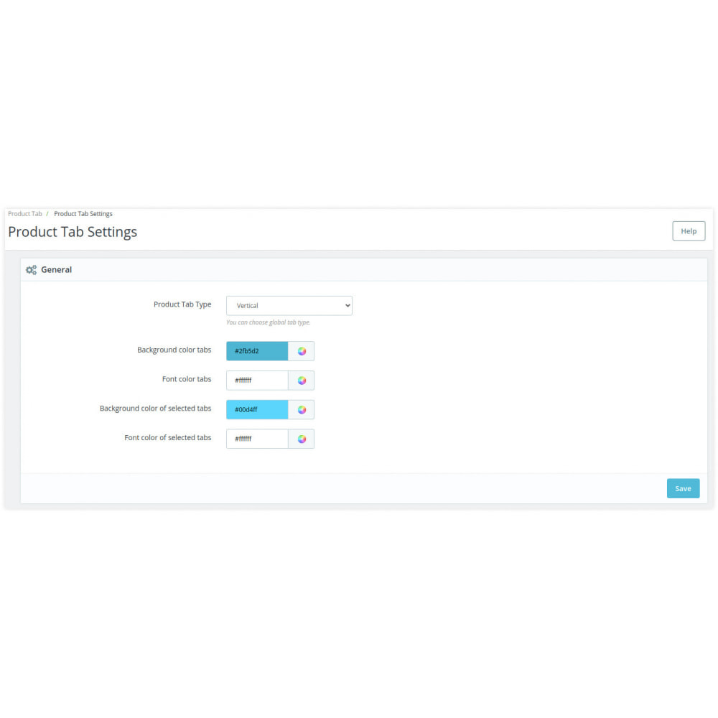The image size is (718, 718).
Task: Open color picker for Font color of selected tabs
Action: pos(302,439)
